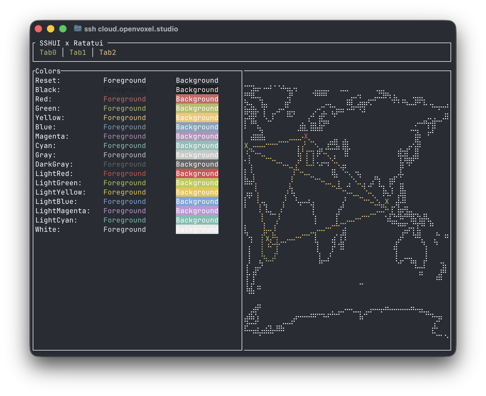
Task: Click the X marker at map's left edge
Action: coord(246,146)
